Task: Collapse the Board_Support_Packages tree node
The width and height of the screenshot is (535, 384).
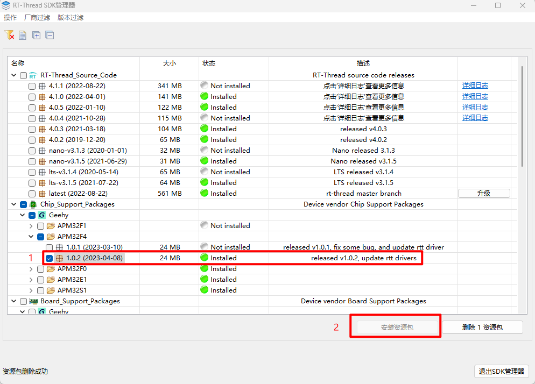Action: pyautogui.click(x=14, y=301)
